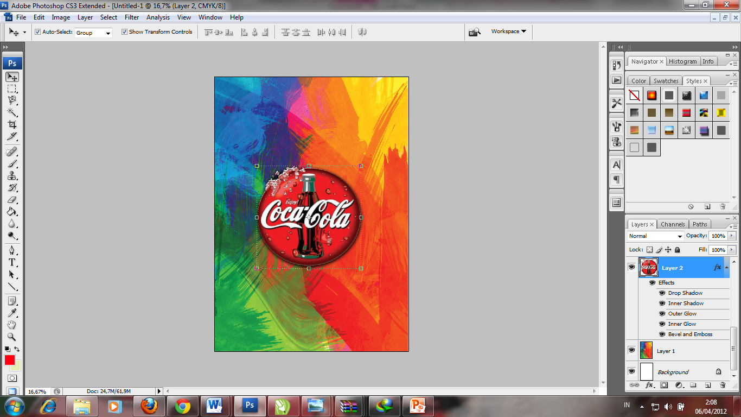Screen dimensions: 741x417
Task: Open the Tool Presets panel icon
Action: [617, 103]
